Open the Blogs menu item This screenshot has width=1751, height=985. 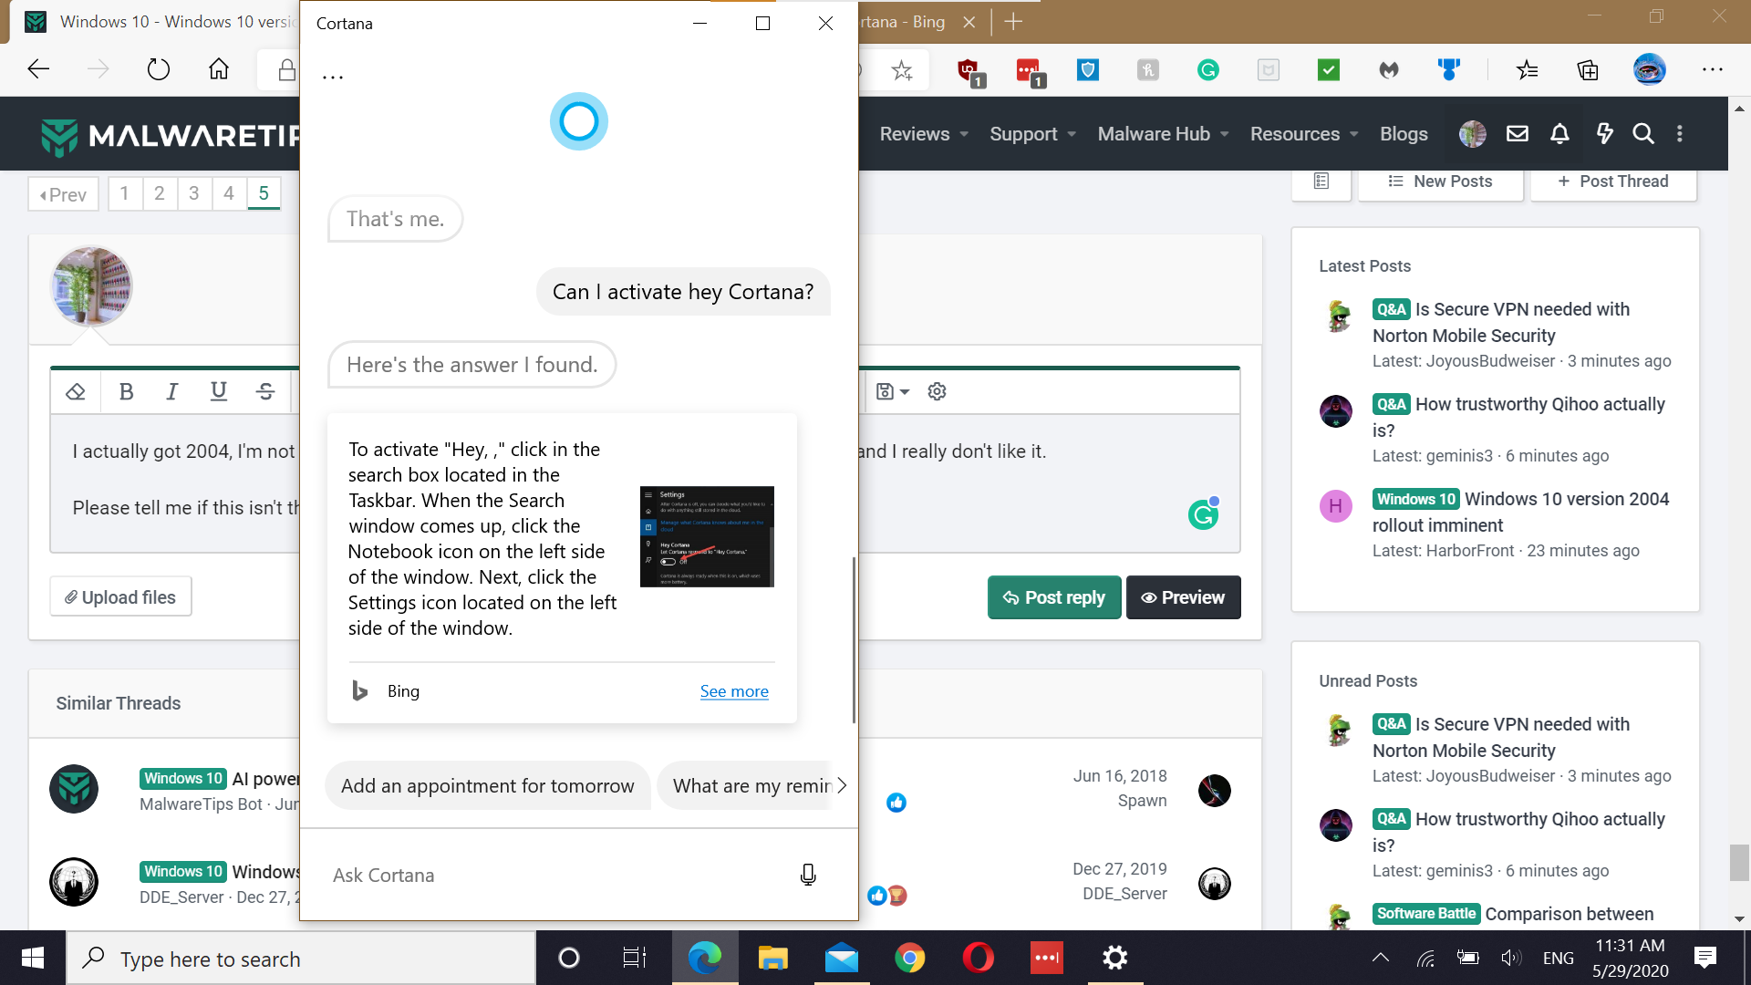tap(1403, 134)
